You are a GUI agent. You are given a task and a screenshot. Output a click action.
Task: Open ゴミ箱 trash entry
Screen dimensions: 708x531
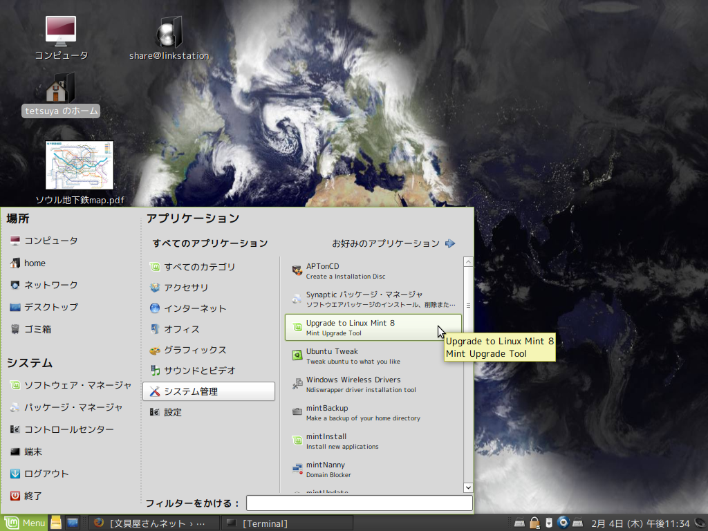point(30,329)
